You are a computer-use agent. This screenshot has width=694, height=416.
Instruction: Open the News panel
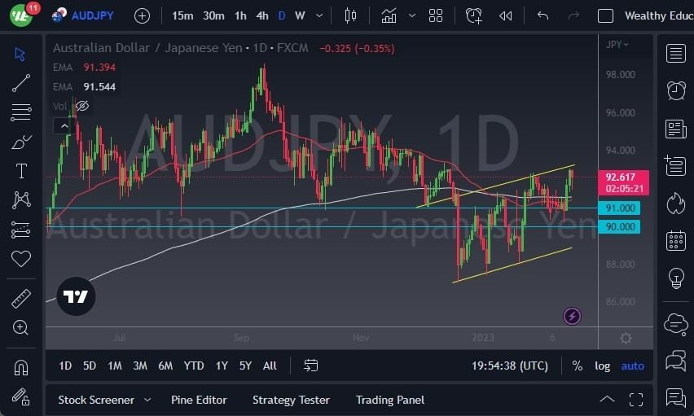675,129
